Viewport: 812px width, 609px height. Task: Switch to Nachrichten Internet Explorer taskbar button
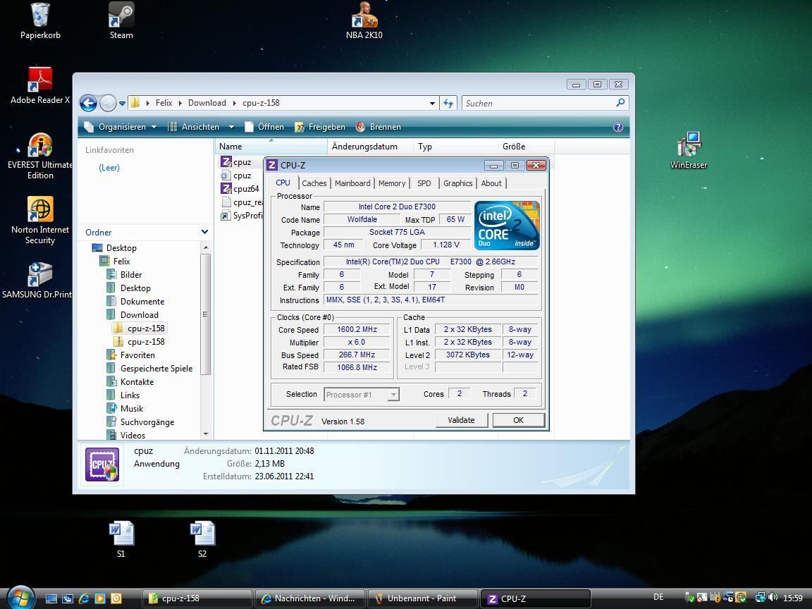pyautogui.click(x=309, y=598)
